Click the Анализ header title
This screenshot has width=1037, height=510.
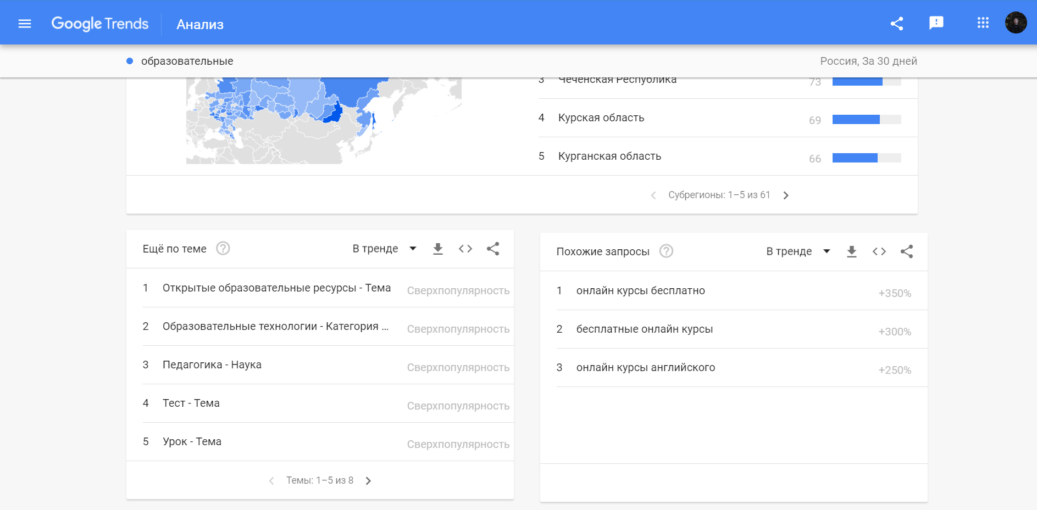200,25
